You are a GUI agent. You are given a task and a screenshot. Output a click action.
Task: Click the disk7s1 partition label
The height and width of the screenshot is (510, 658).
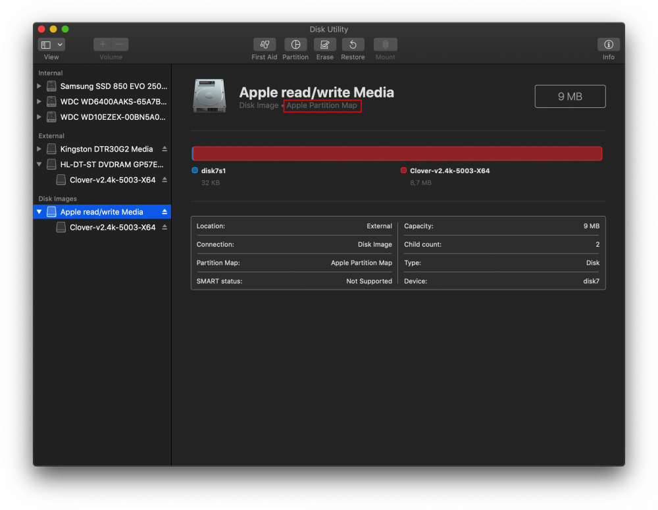[213, 171]
